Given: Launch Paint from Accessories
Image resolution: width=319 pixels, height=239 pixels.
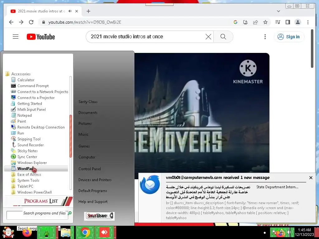Looking at the screenshot, I should click(x=21, y=121).
